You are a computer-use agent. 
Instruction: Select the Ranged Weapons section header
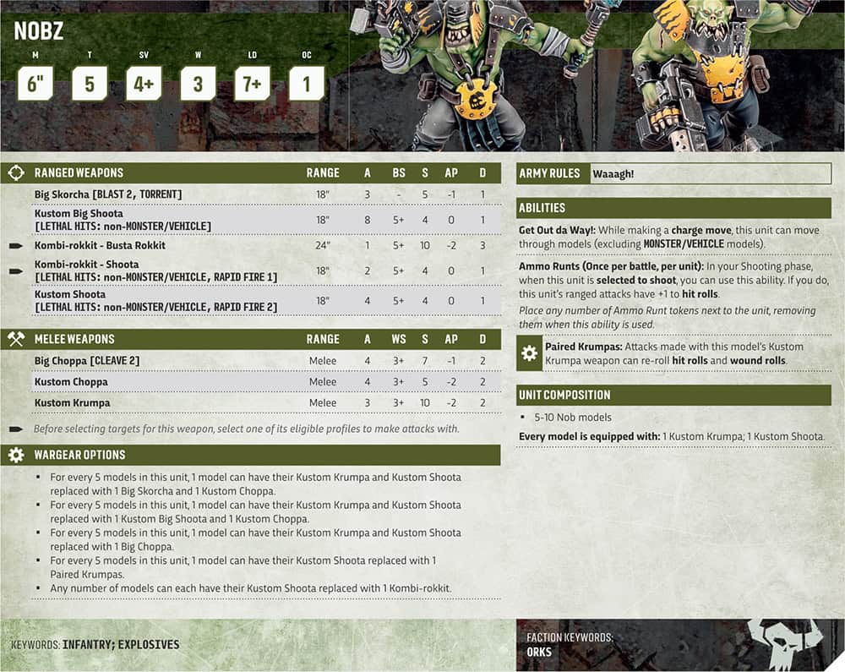coord(251,173)
